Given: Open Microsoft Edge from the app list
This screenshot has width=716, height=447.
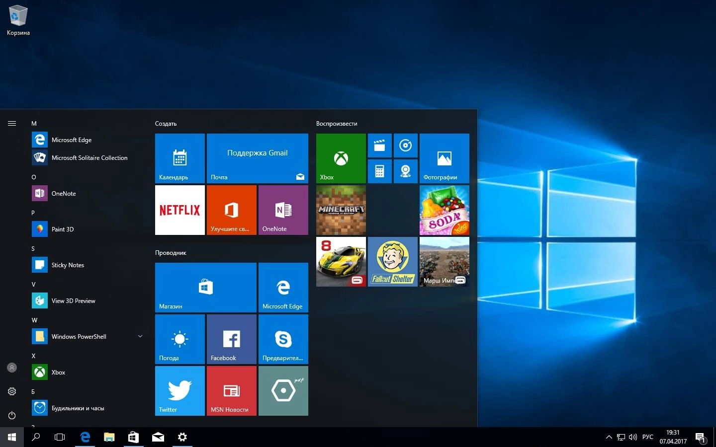Looking at the screenshot, I should 89,140.
